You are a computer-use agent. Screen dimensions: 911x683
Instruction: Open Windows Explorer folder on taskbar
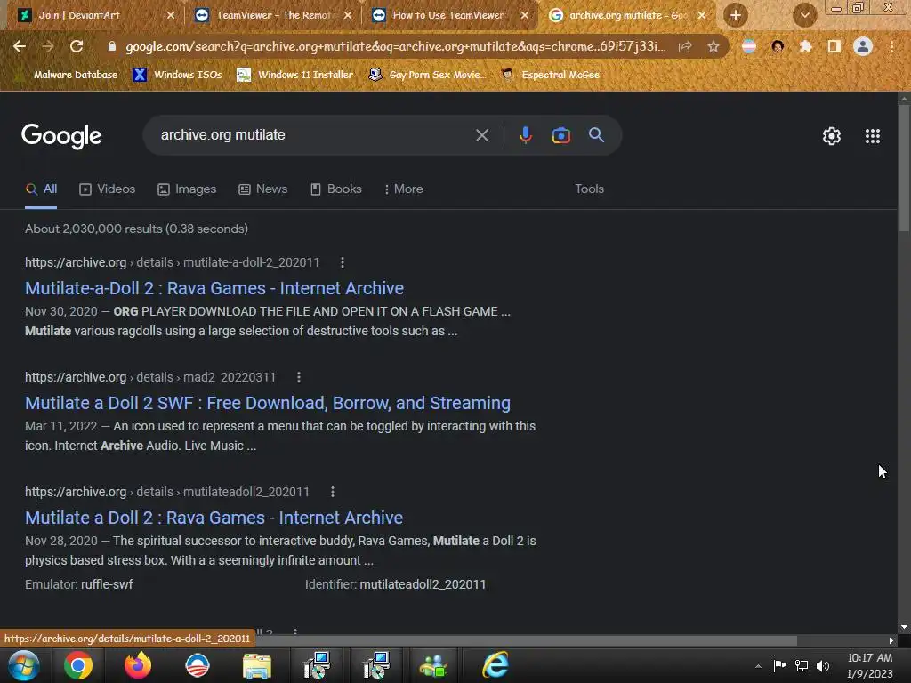coord(257,665)
